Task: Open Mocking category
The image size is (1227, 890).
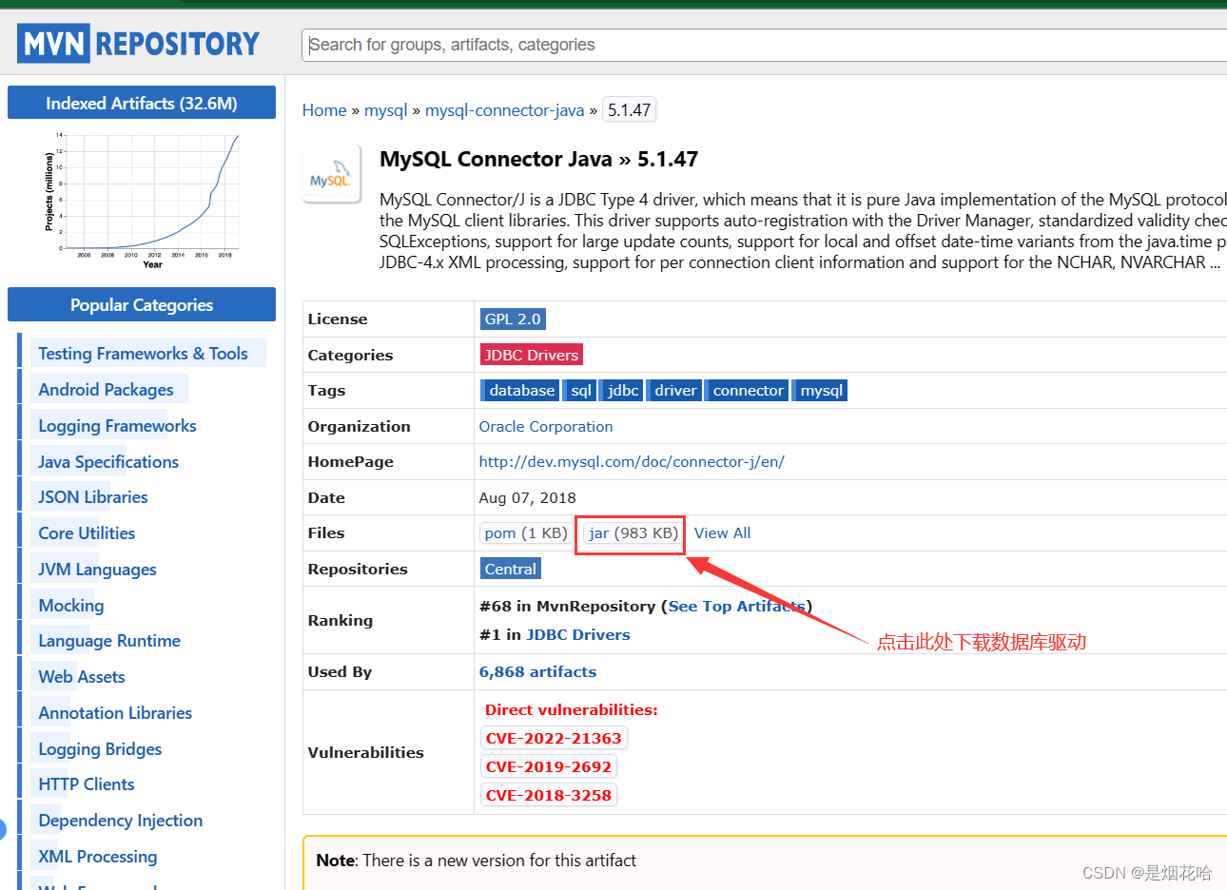Action: [71, 606]
